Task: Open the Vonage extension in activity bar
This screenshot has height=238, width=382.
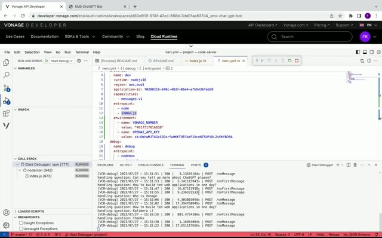Action: 7,126
